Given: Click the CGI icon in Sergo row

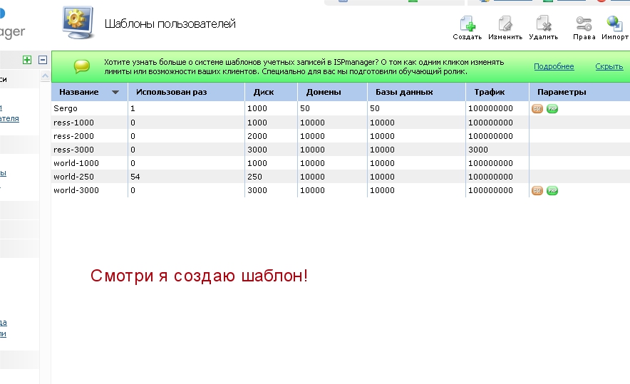Looking at the screenshot, I should click(x=537, y=109).
